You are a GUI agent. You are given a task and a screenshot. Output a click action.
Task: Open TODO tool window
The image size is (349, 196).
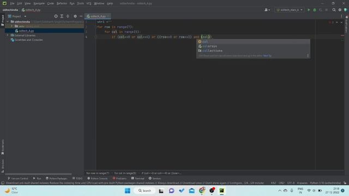pyautogui.click(x=77, y=179)
